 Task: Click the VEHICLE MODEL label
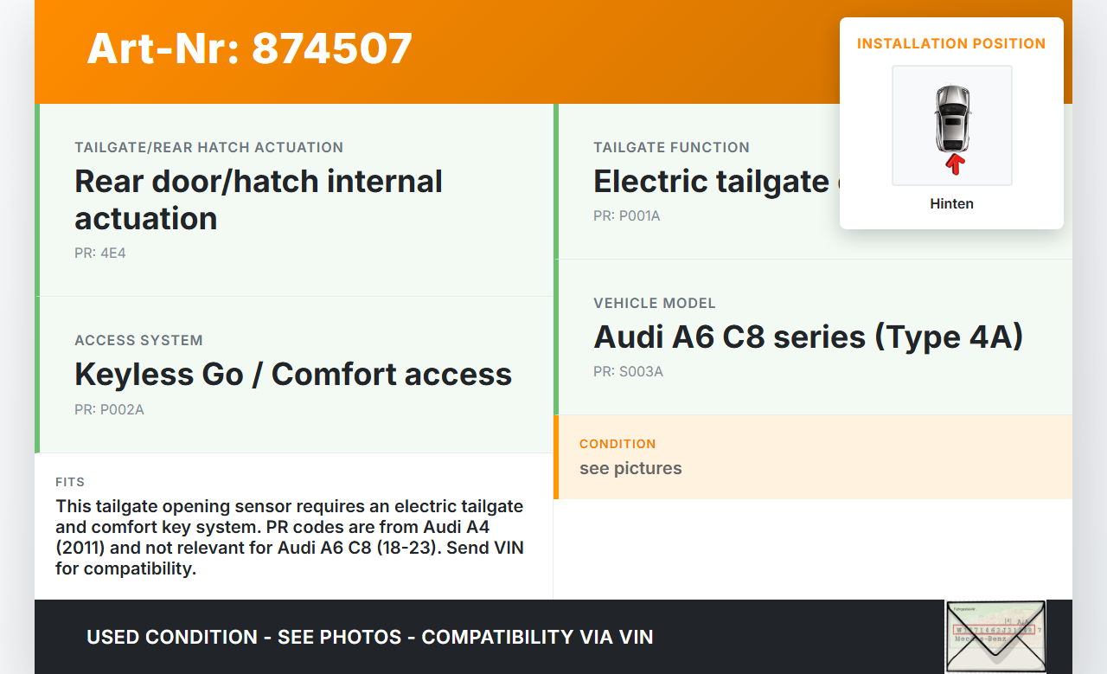[654, 303]
